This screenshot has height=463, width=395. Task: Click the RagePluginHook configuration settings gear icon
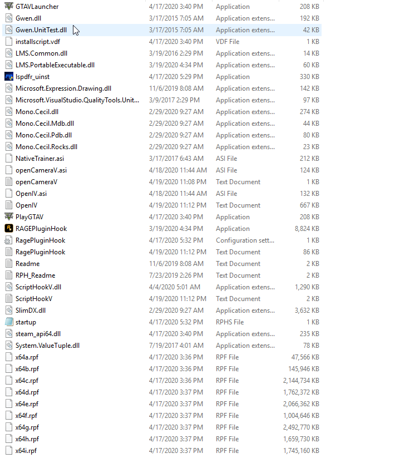[9, 240]
